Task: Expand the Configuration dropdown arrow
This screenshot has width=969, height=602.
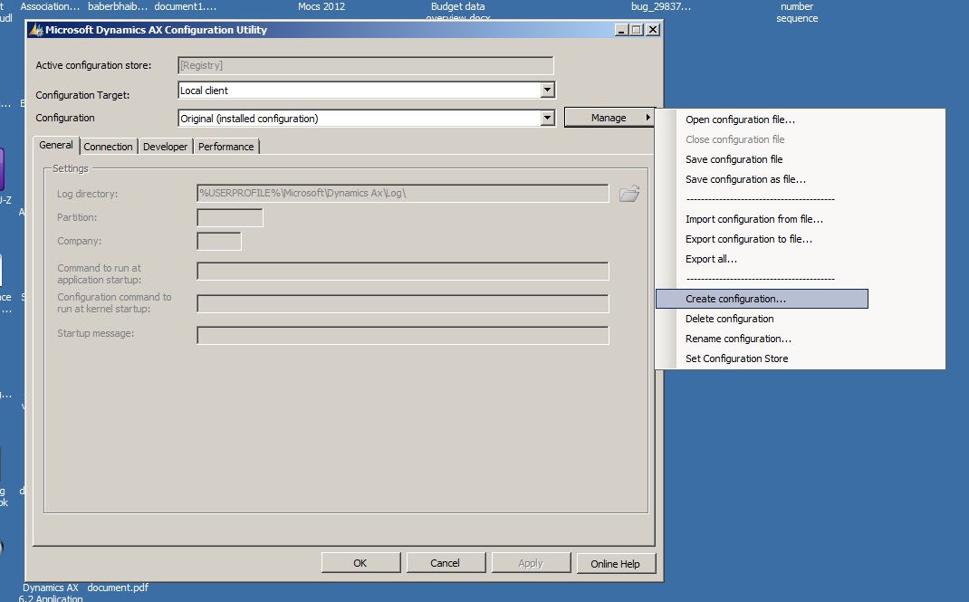Action: pyautogui.click(x=547, y=118)
